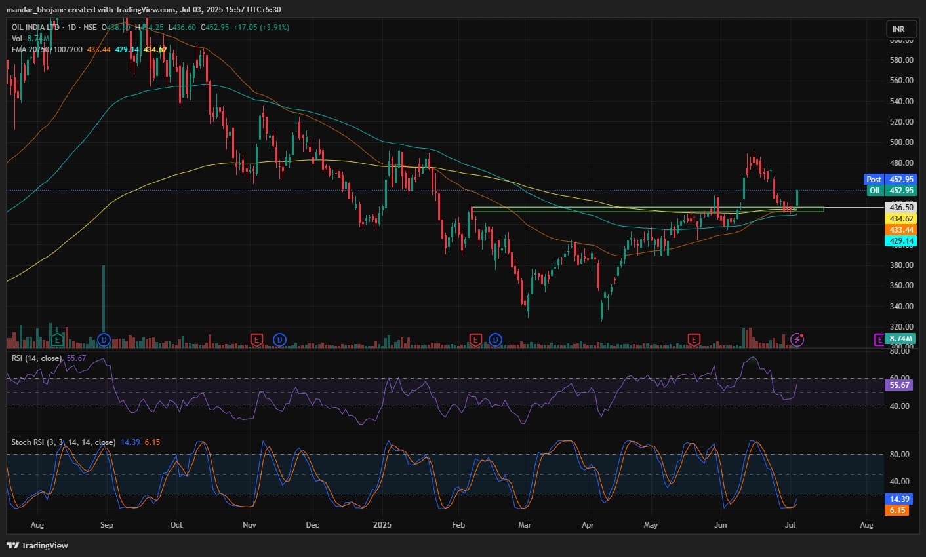Click the 340.00 price axis label

coord(901,306)
